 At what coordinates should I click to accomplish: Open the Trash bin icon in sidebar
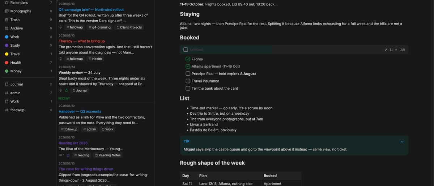click(7, 20)
